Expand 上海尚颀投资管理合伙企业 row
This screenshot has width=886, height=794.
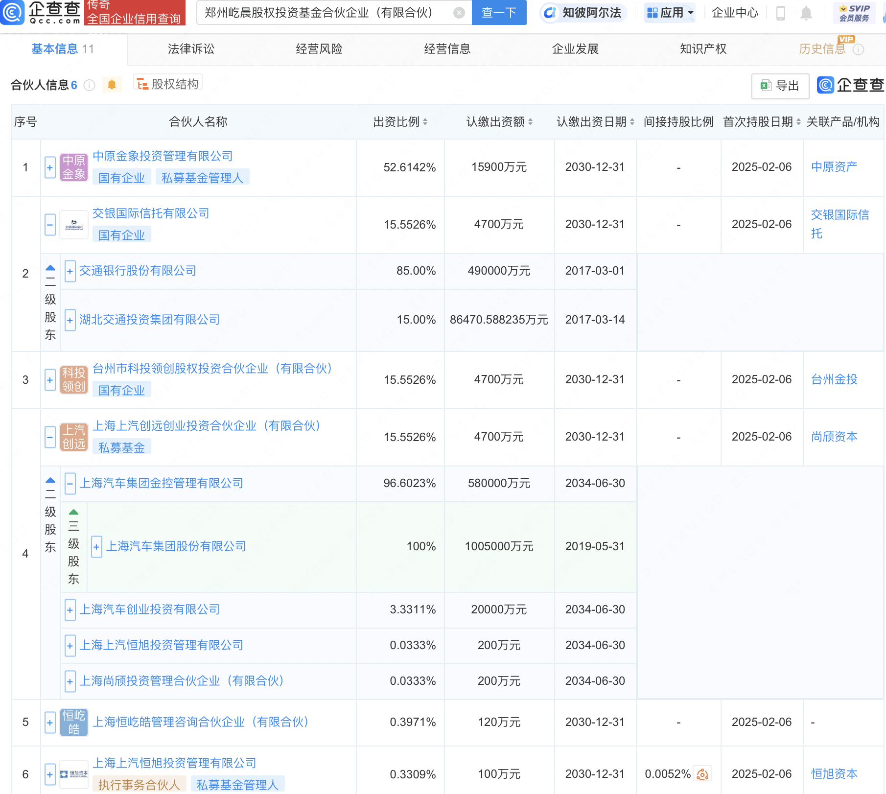point(70,681)
